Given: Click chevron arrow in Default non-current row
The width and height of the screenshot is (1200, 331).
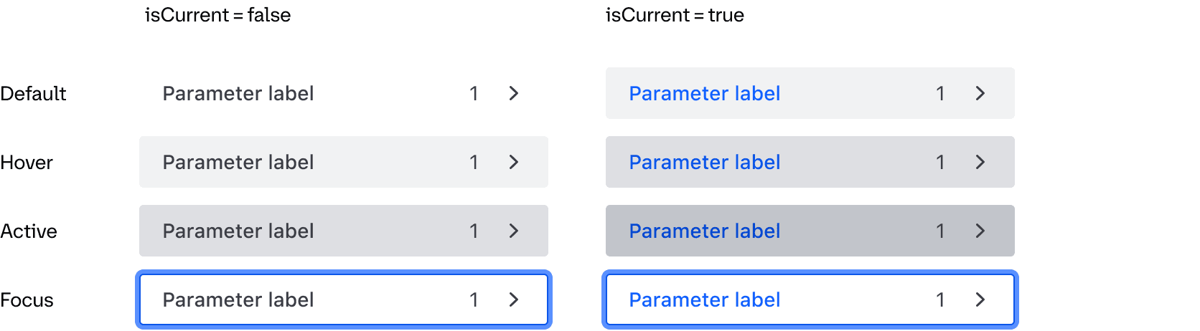Looking at the screenshot, I should click(513, 93).
